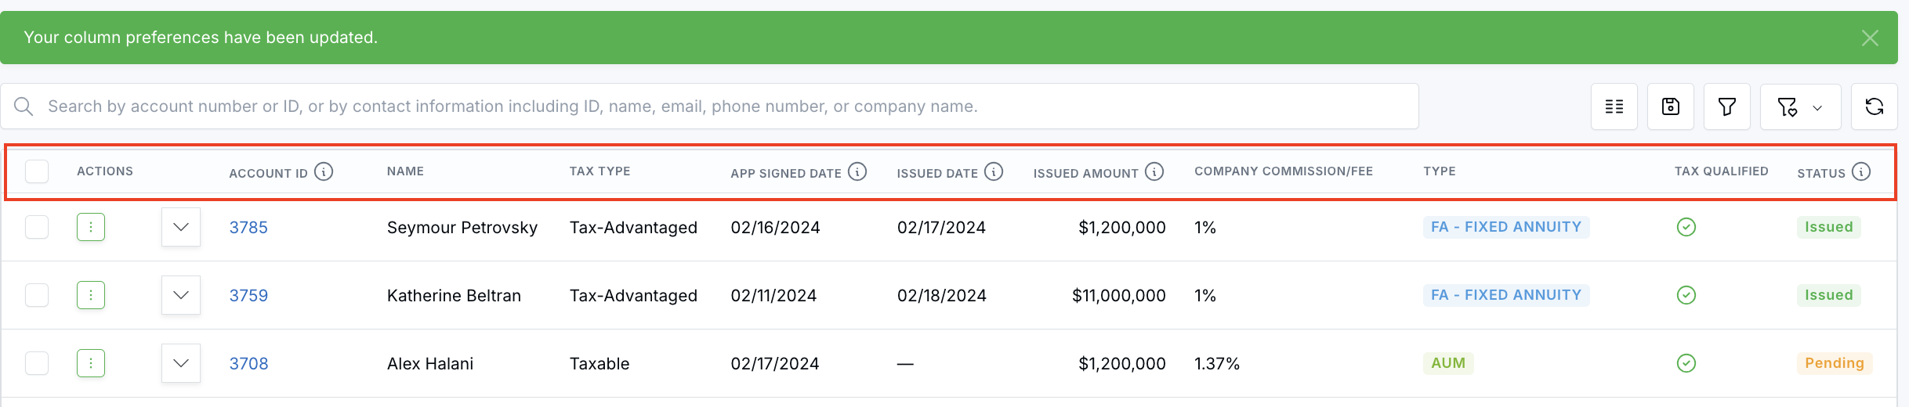Expand Alex Halani's row details
This screenshot has height=407, width=1909.
(181, 363)
